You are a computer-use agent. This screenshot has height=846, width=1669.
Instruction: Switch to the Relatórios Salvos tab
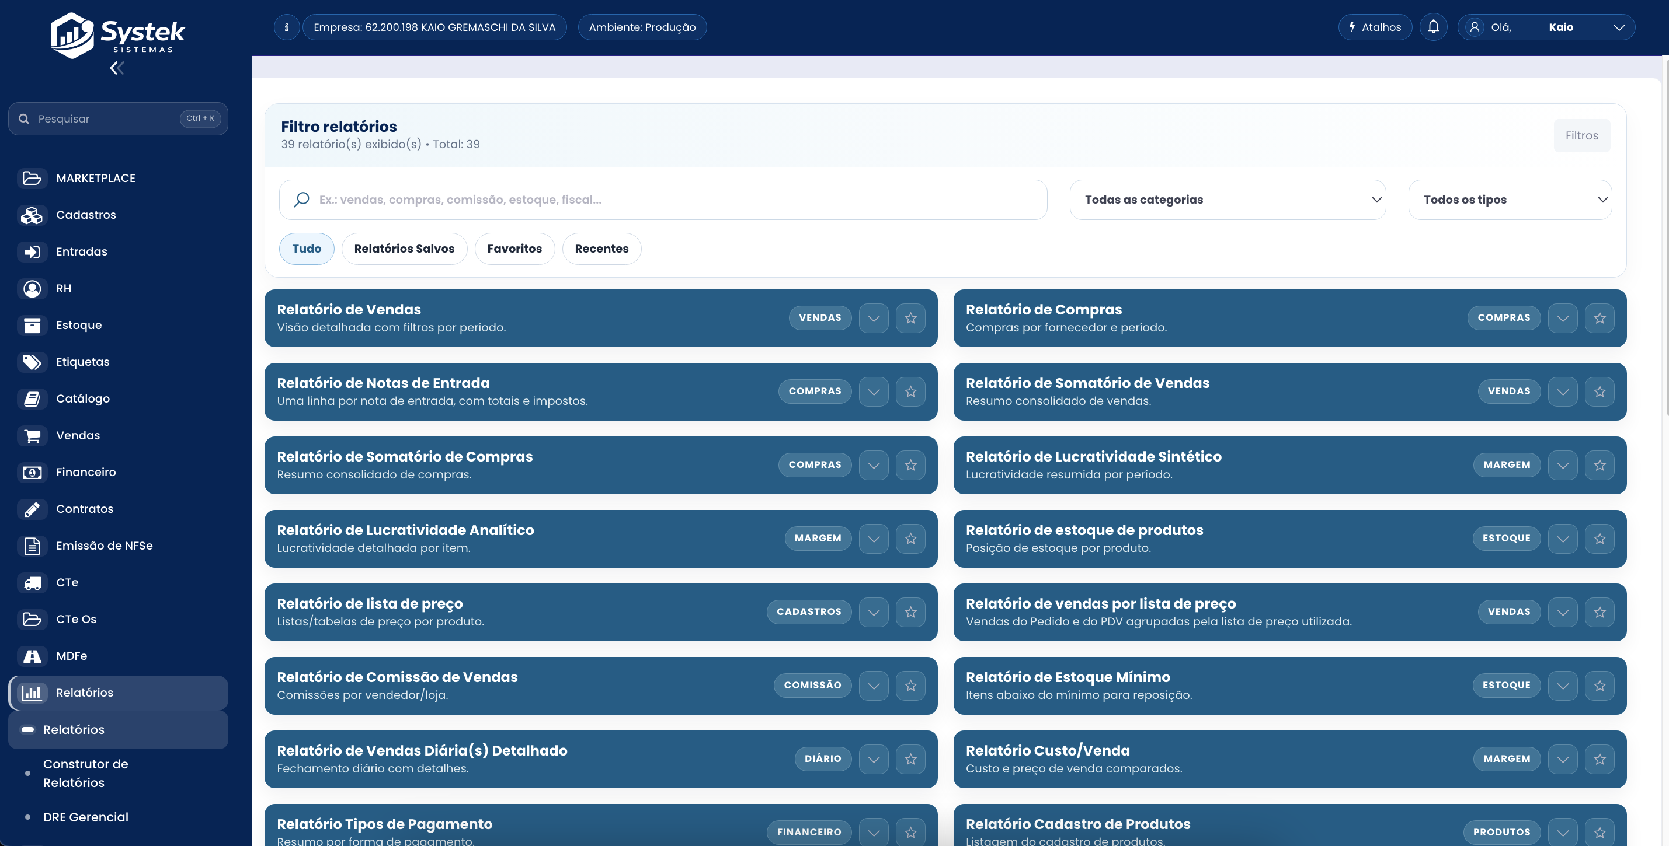point(404,249)
